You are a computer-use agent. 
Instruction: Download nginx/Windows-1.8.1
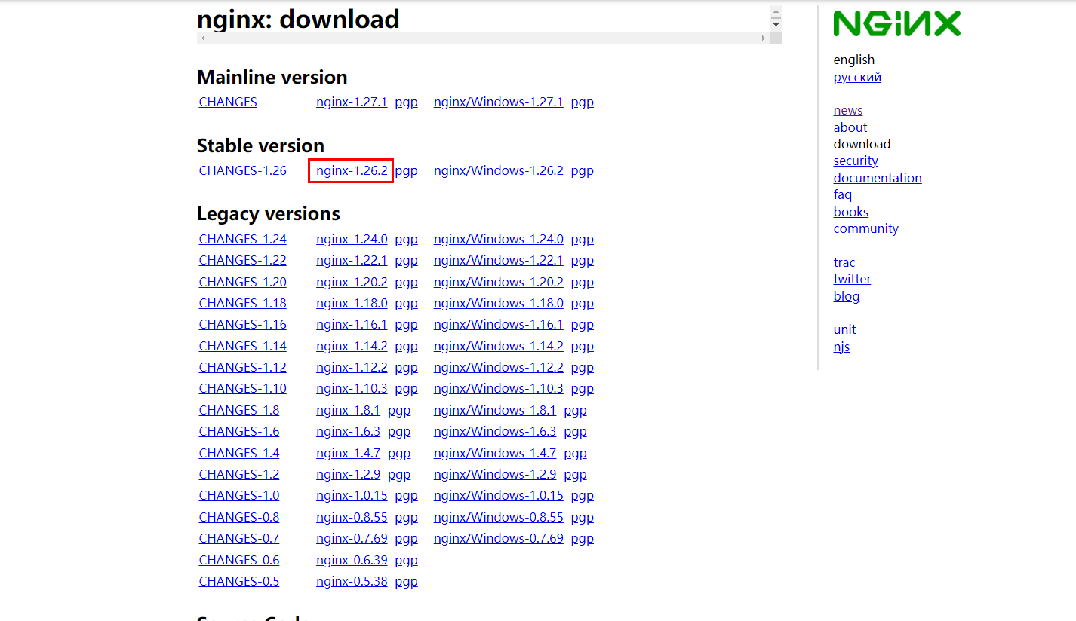pos(495,410)
